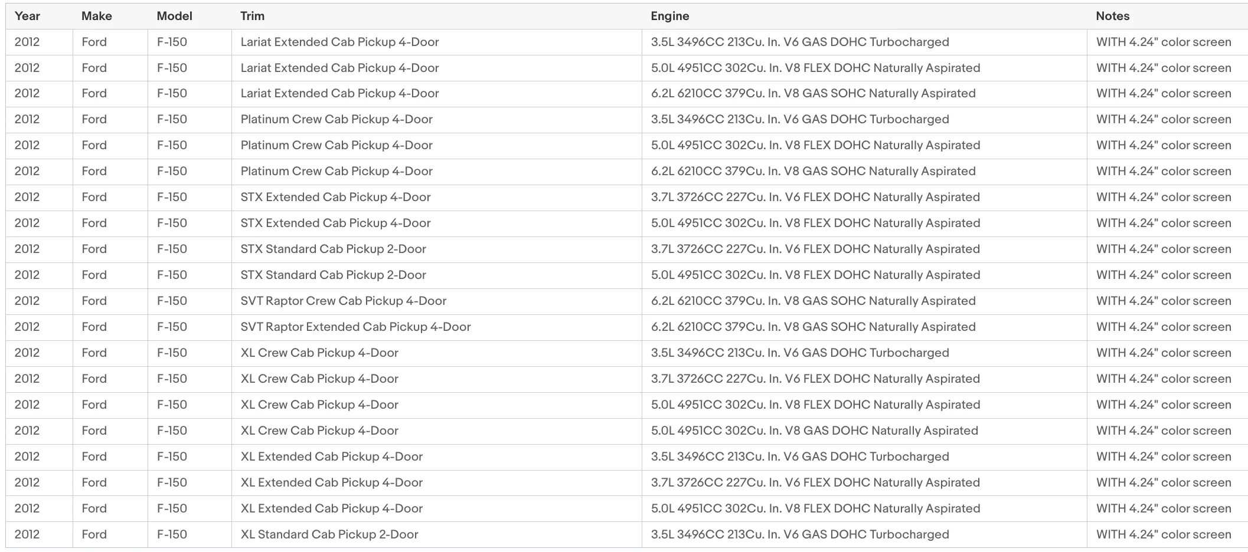Click the 5.0L V8 GAS DOHC engine cell
The image size is (1248, 552).
coord(864,431)
